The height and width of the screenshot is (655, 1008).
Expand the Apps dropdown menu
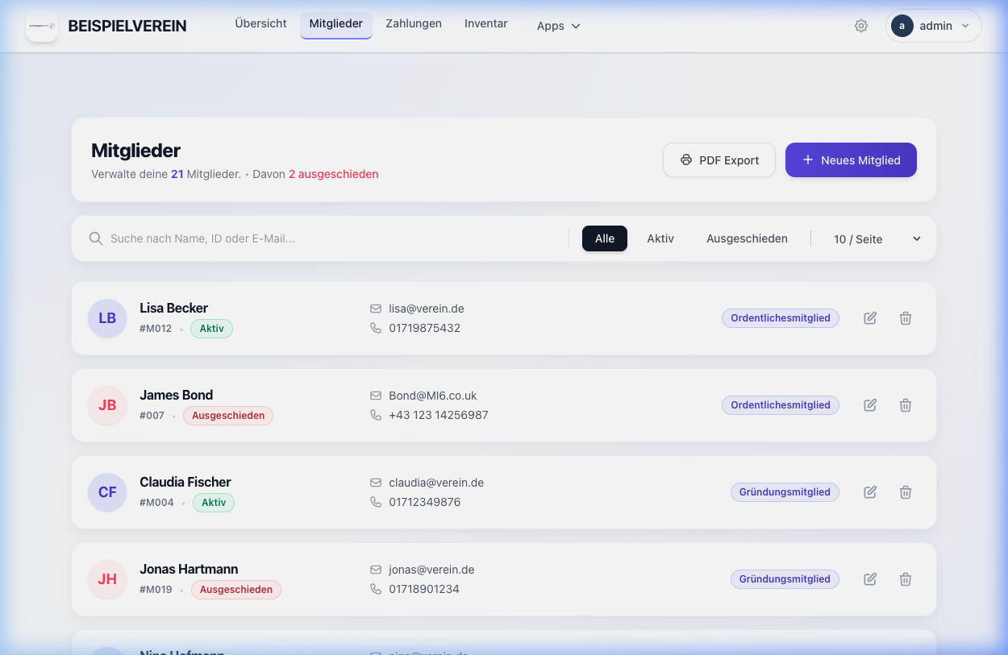click(558, 26)
